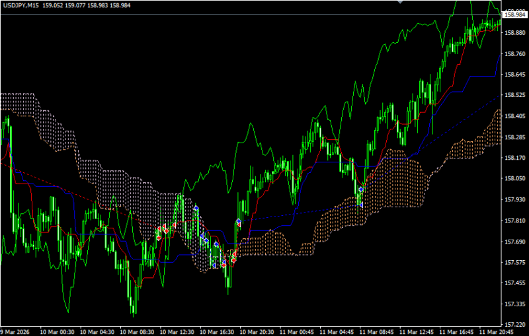
Task: Click the leftmost red trade arrow marker
Action: tap(159, 237)
